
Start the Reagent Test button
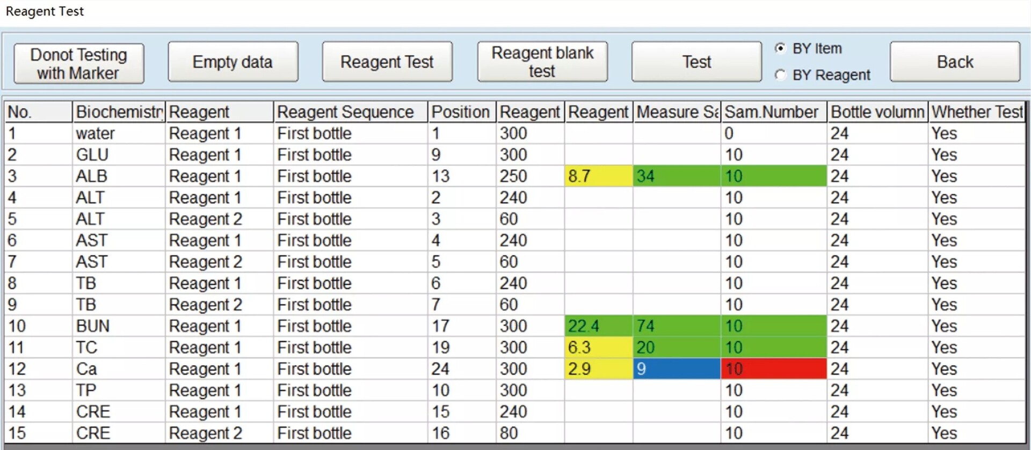click(x=387, y=62)
